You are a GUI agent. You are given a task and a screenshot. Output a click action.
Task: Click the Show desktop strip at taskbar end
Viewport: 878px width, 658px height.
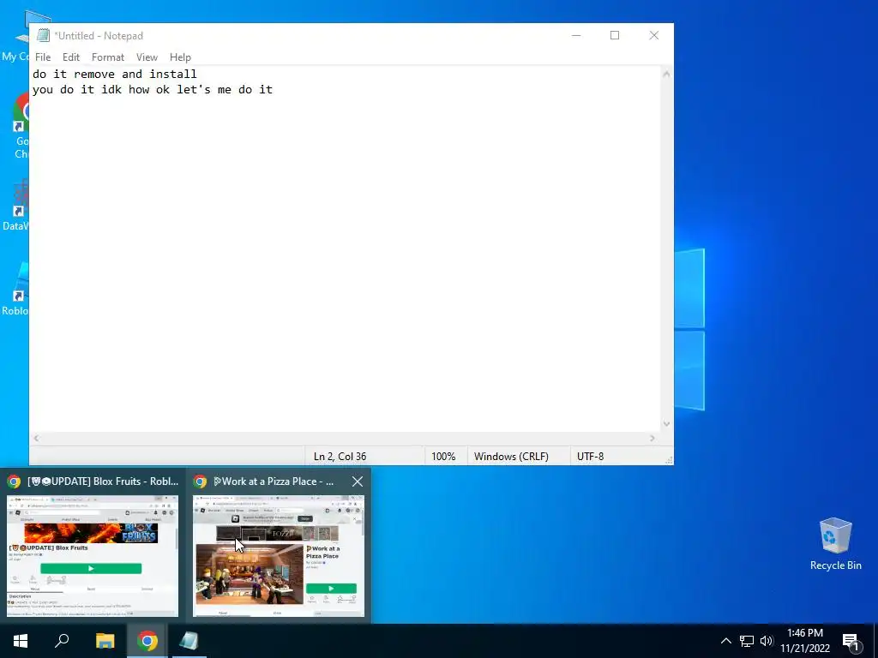(875, 641)
